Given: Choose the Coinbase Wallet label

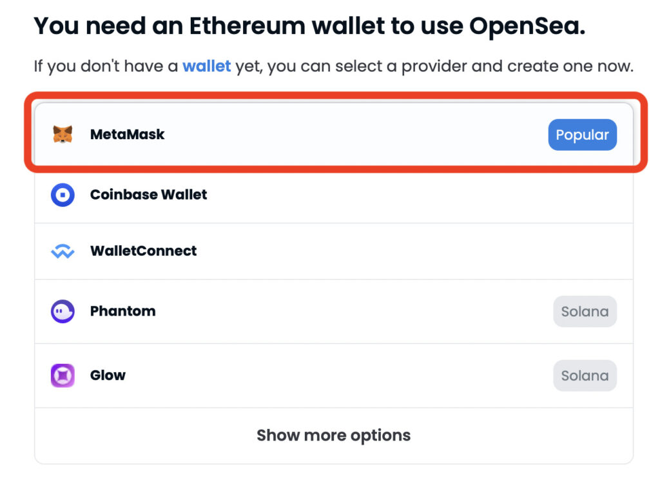Looking at the screenshot, I should (x=148, y=194).
